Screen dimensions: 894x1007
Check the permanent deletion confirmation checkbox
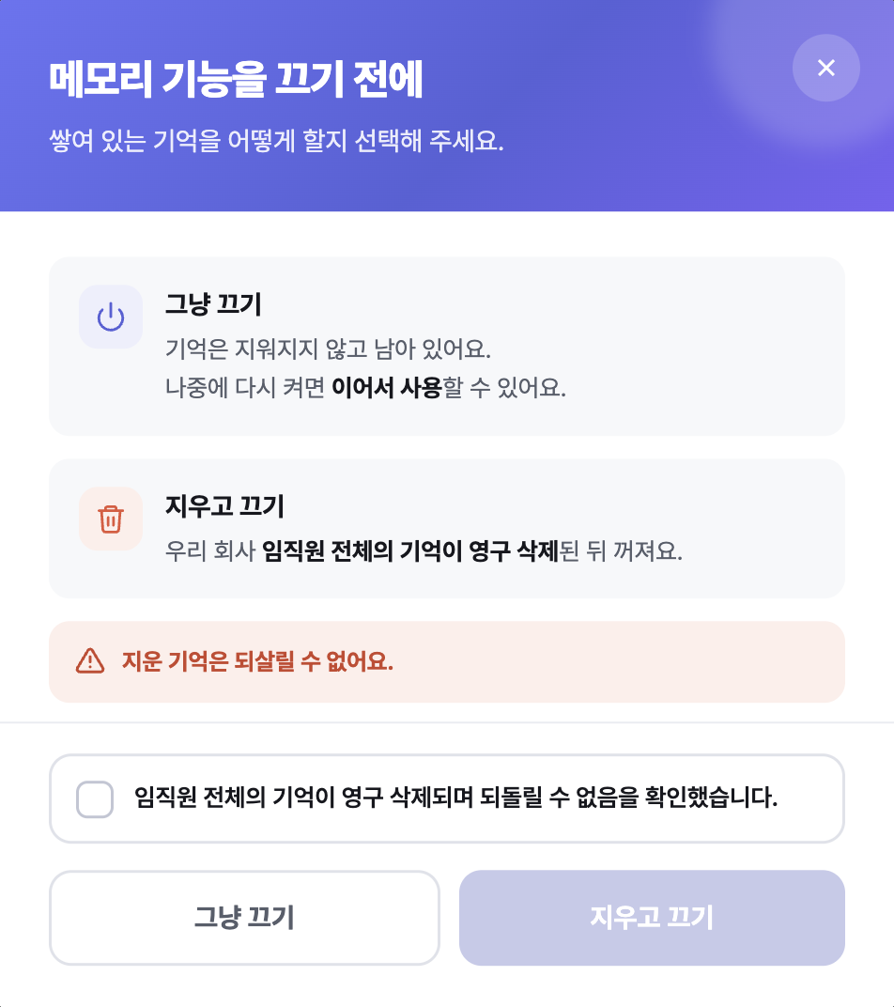point(95,798)
